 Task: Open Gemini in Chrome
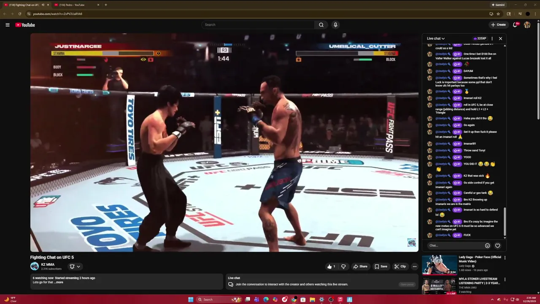click(498, 5)
